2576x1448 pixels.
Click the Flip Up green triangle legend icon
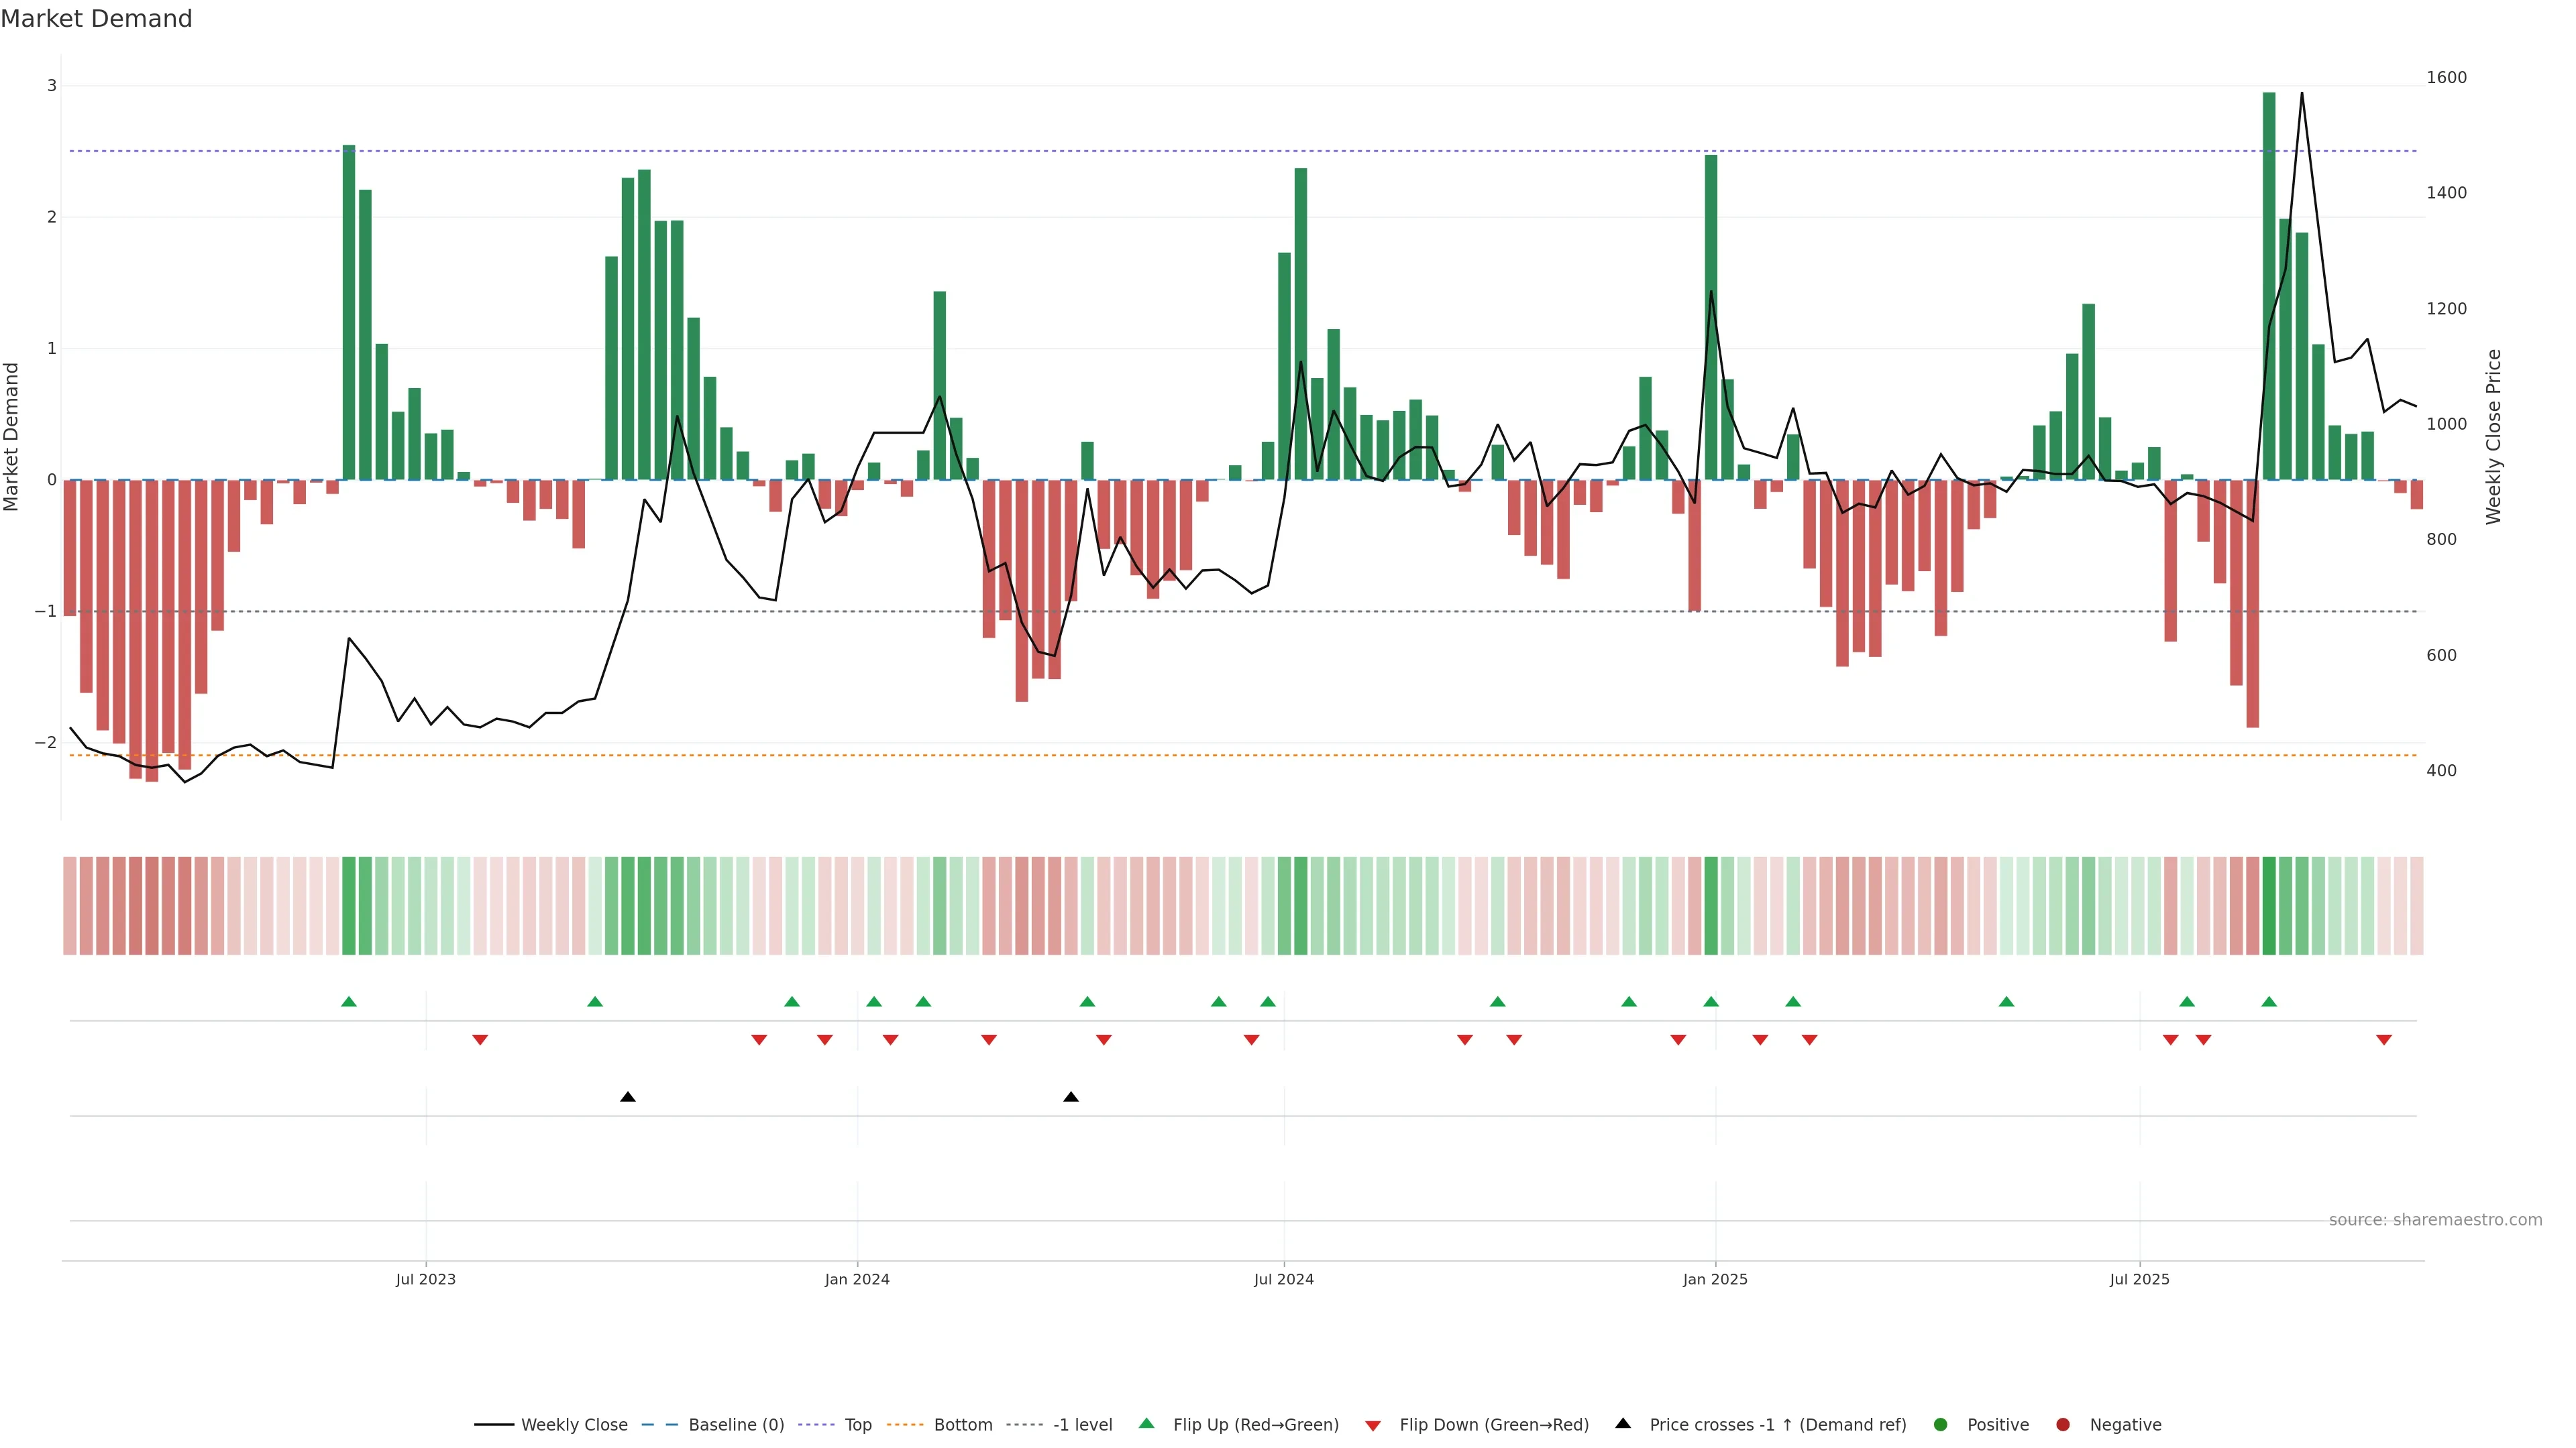tap(1146, 1423)
